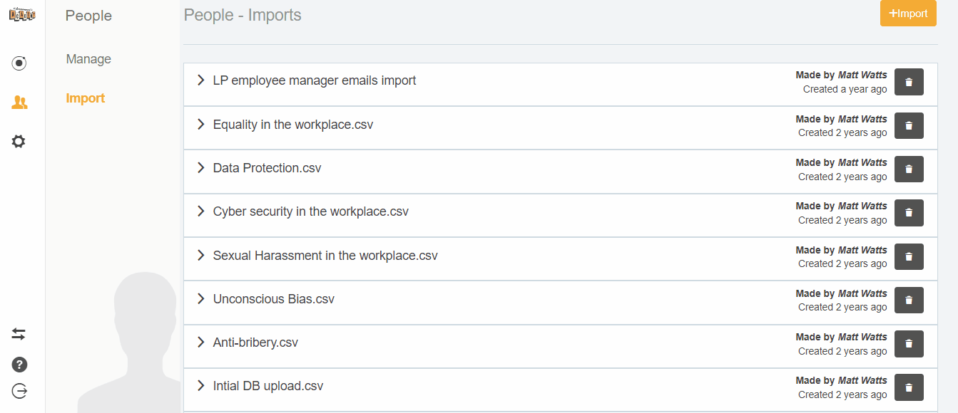Image resolution: width=958 pixels, height=413 pixels.
Task: Delete Equality in the workplace.csv import
Action: point(909,125)
